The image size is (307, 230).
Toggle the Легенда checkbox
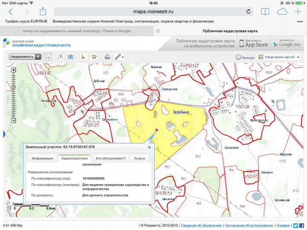pyautogui.click(x=238, y=57)
